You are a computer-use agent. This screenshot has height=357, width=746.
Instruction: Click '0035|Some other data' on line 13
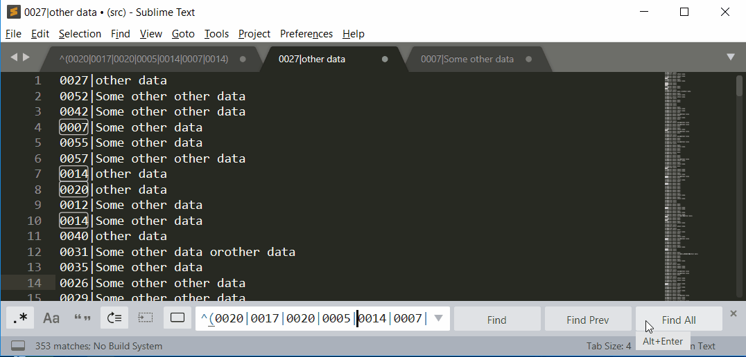131,267
